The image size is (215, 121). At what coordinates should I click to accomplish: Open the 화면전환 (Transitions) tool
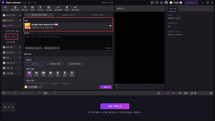pyautogui.click(x=58, y=8)
